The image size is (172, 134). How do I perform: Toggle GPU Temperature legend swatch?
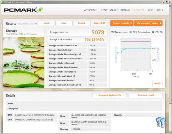click(x=130, y=32)
